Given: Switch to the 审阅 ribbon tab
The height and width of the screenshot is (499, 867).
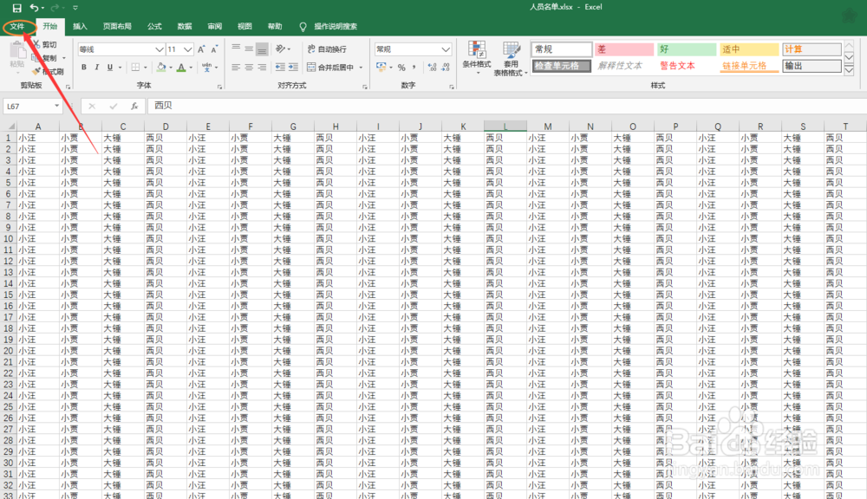Looking at the screenshot, I should click(x=214, y=26).
